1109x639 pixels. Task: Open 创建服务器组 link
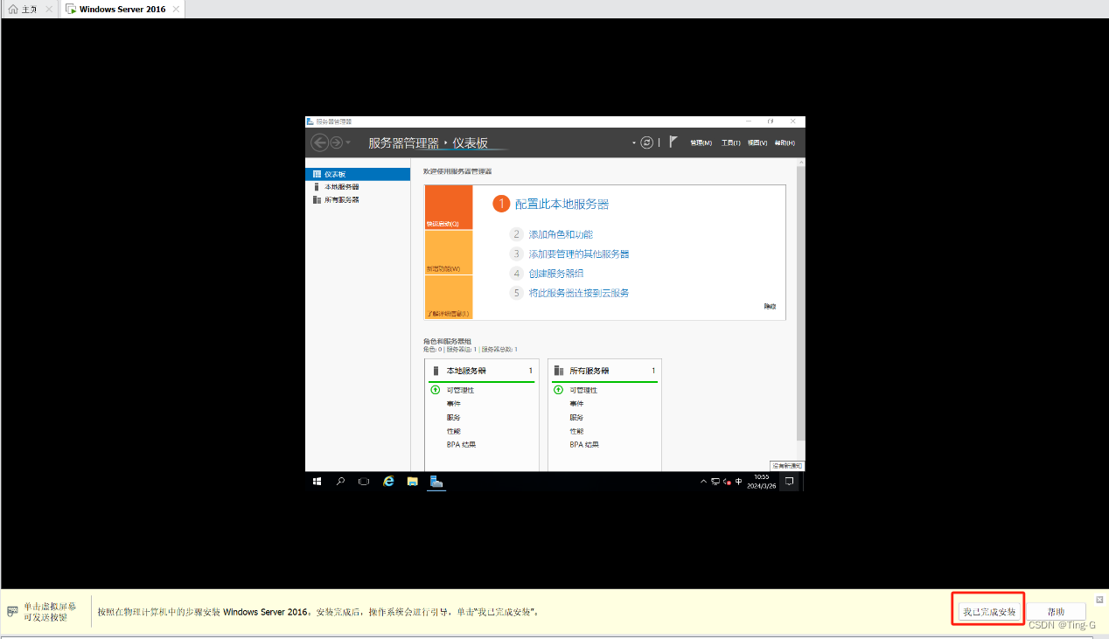[556, 274]
